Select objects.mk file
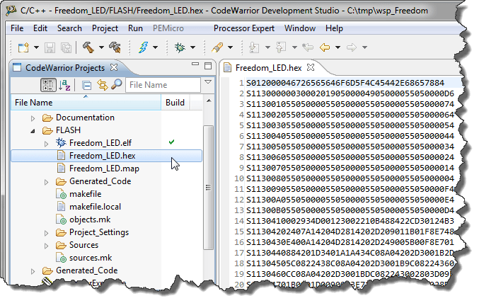 pos(90,219)
